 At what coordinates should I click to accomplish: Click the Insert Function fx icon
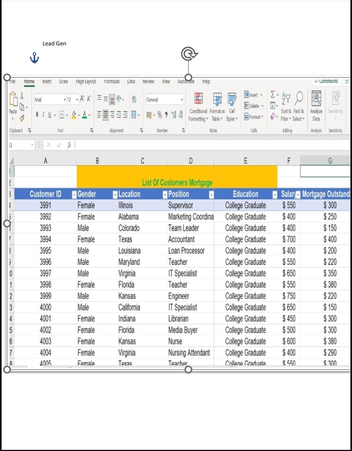(x=69, y=145)
